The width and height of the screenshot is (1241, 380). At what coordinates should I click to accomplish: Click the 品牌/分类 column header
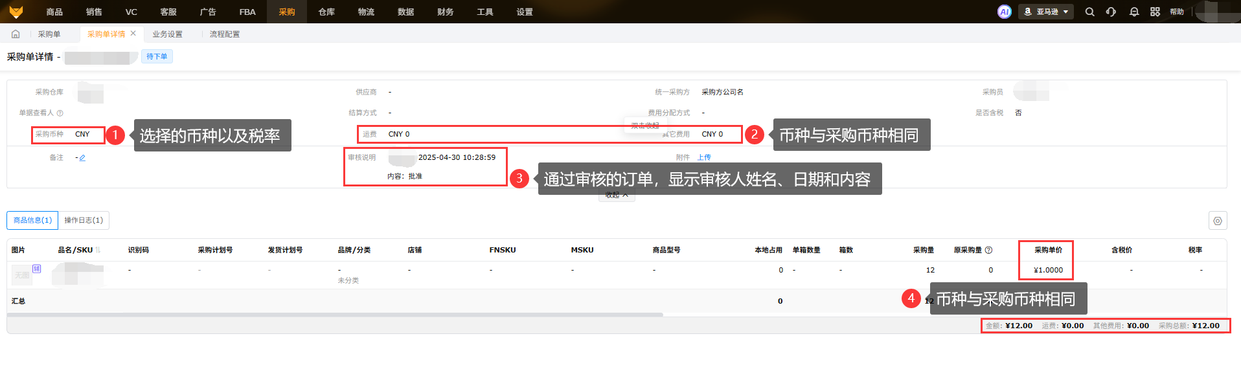354,250
